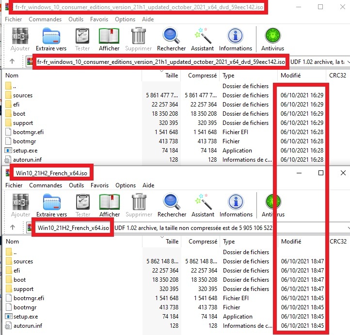Image resolution: width=350 pixels, height=335 pixels.
Task: Click Extraire vers in top window
Action: point(51,39)
